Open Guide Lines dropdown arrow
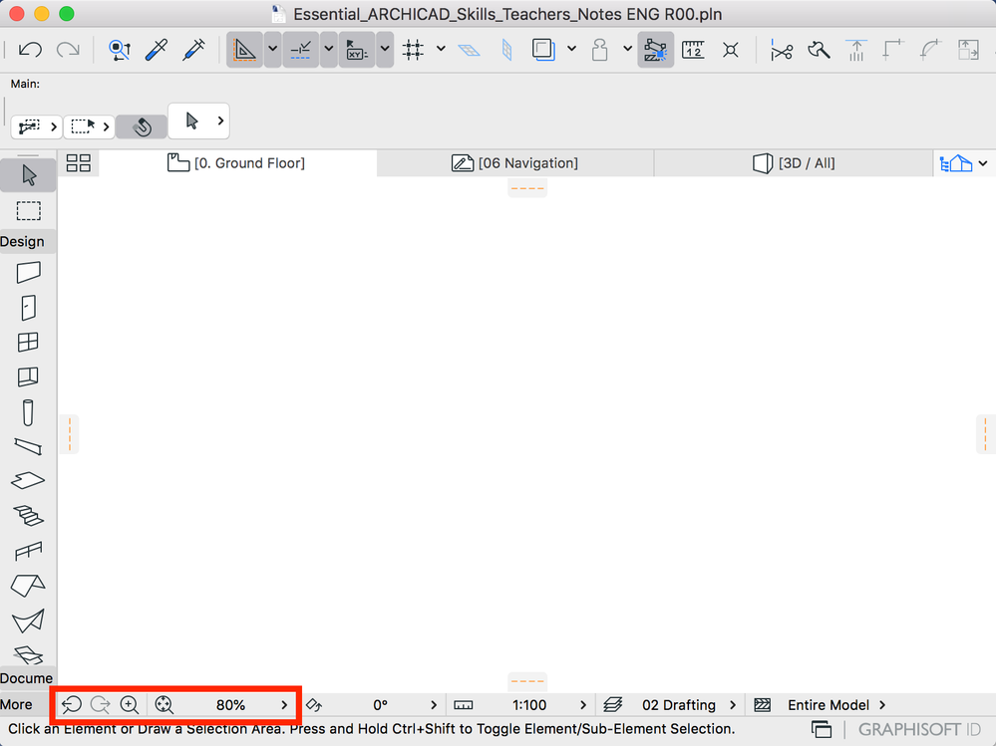The height and width of the screenshot is (746, 996). [x=272, y=49]
